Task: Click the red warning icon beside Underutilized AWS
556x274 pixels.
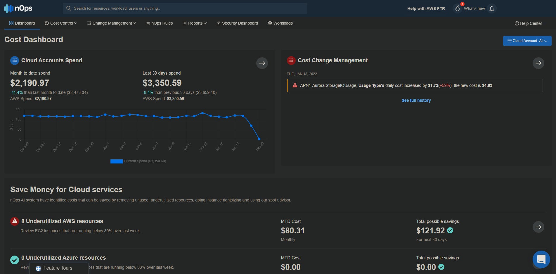Action: point(15,221)
